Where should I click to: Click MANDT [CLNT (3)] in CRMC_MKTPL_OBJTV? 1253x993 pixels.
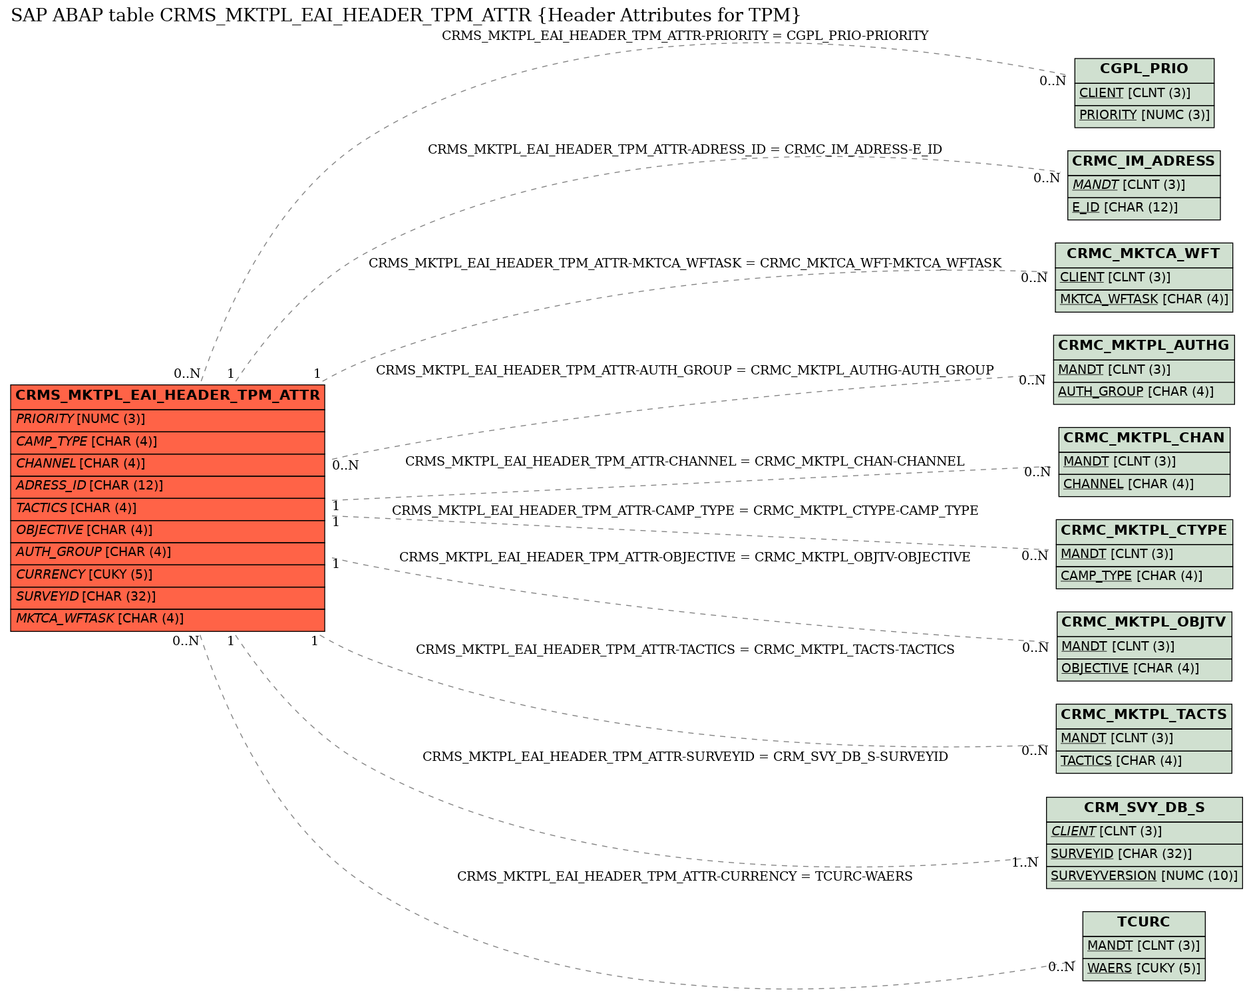(1144, 647)
